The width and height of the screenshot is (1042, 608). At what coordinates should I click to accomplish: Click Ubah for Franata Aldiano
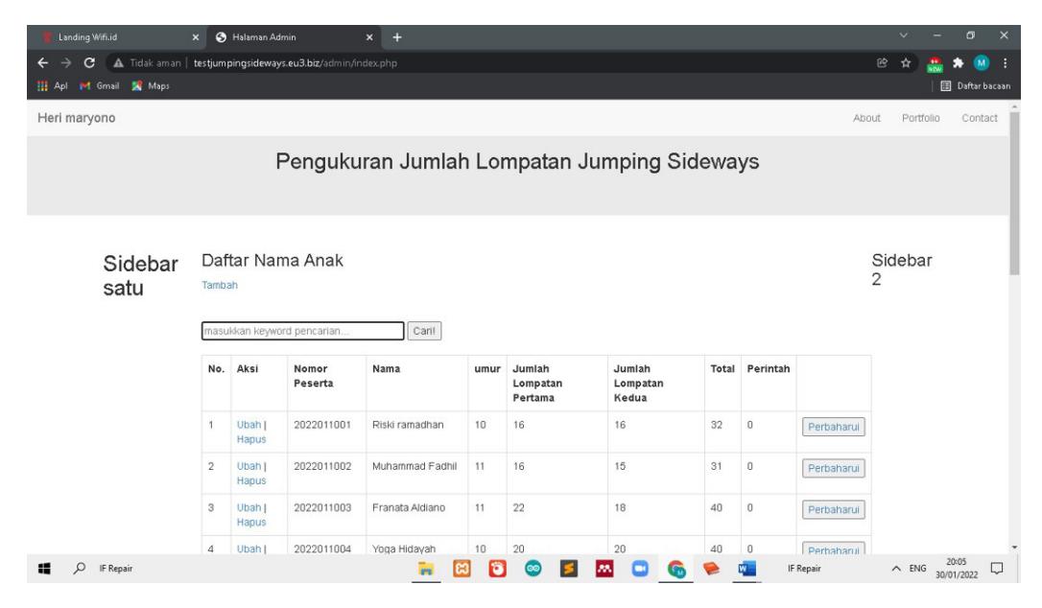(x=249, y=507)
